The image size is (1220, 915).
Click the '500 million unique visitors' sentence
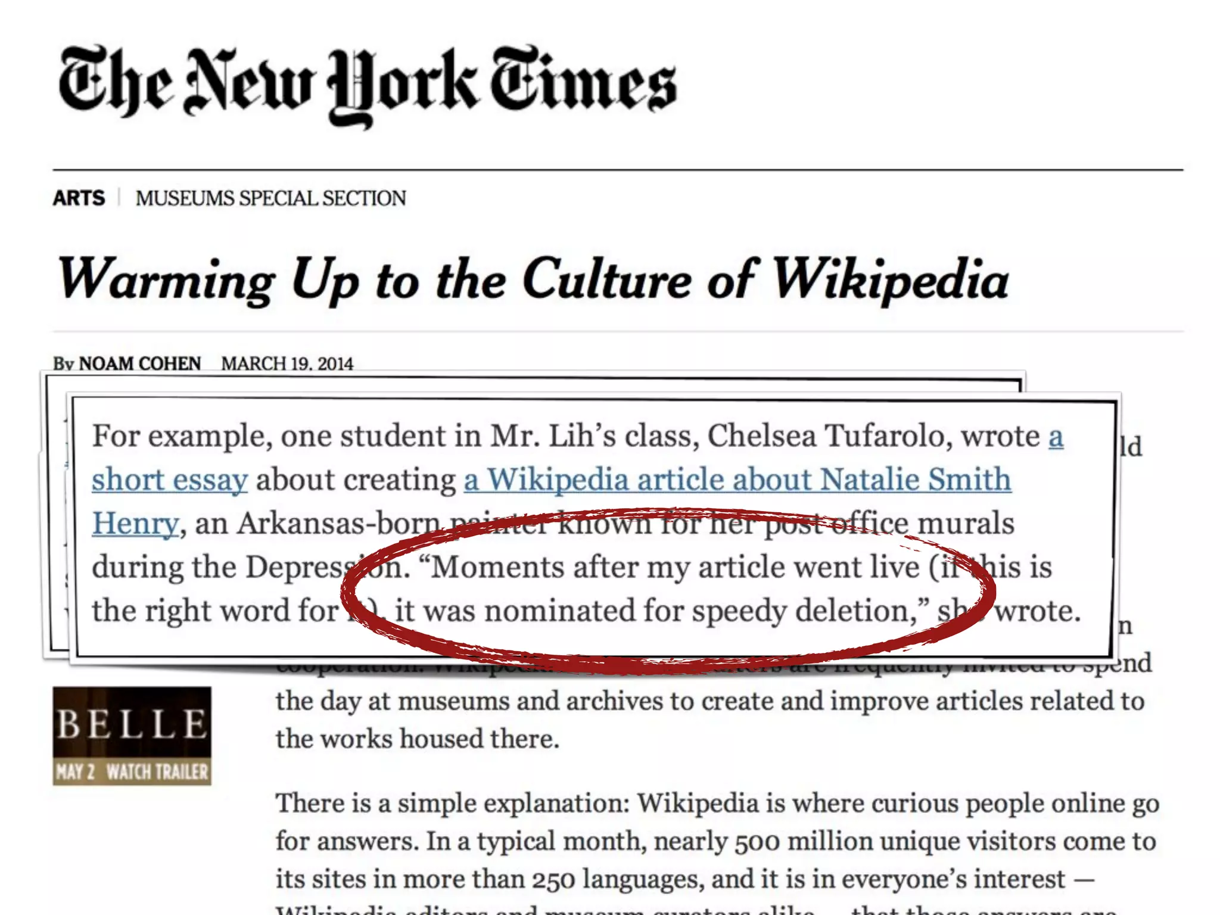(715, 841)
